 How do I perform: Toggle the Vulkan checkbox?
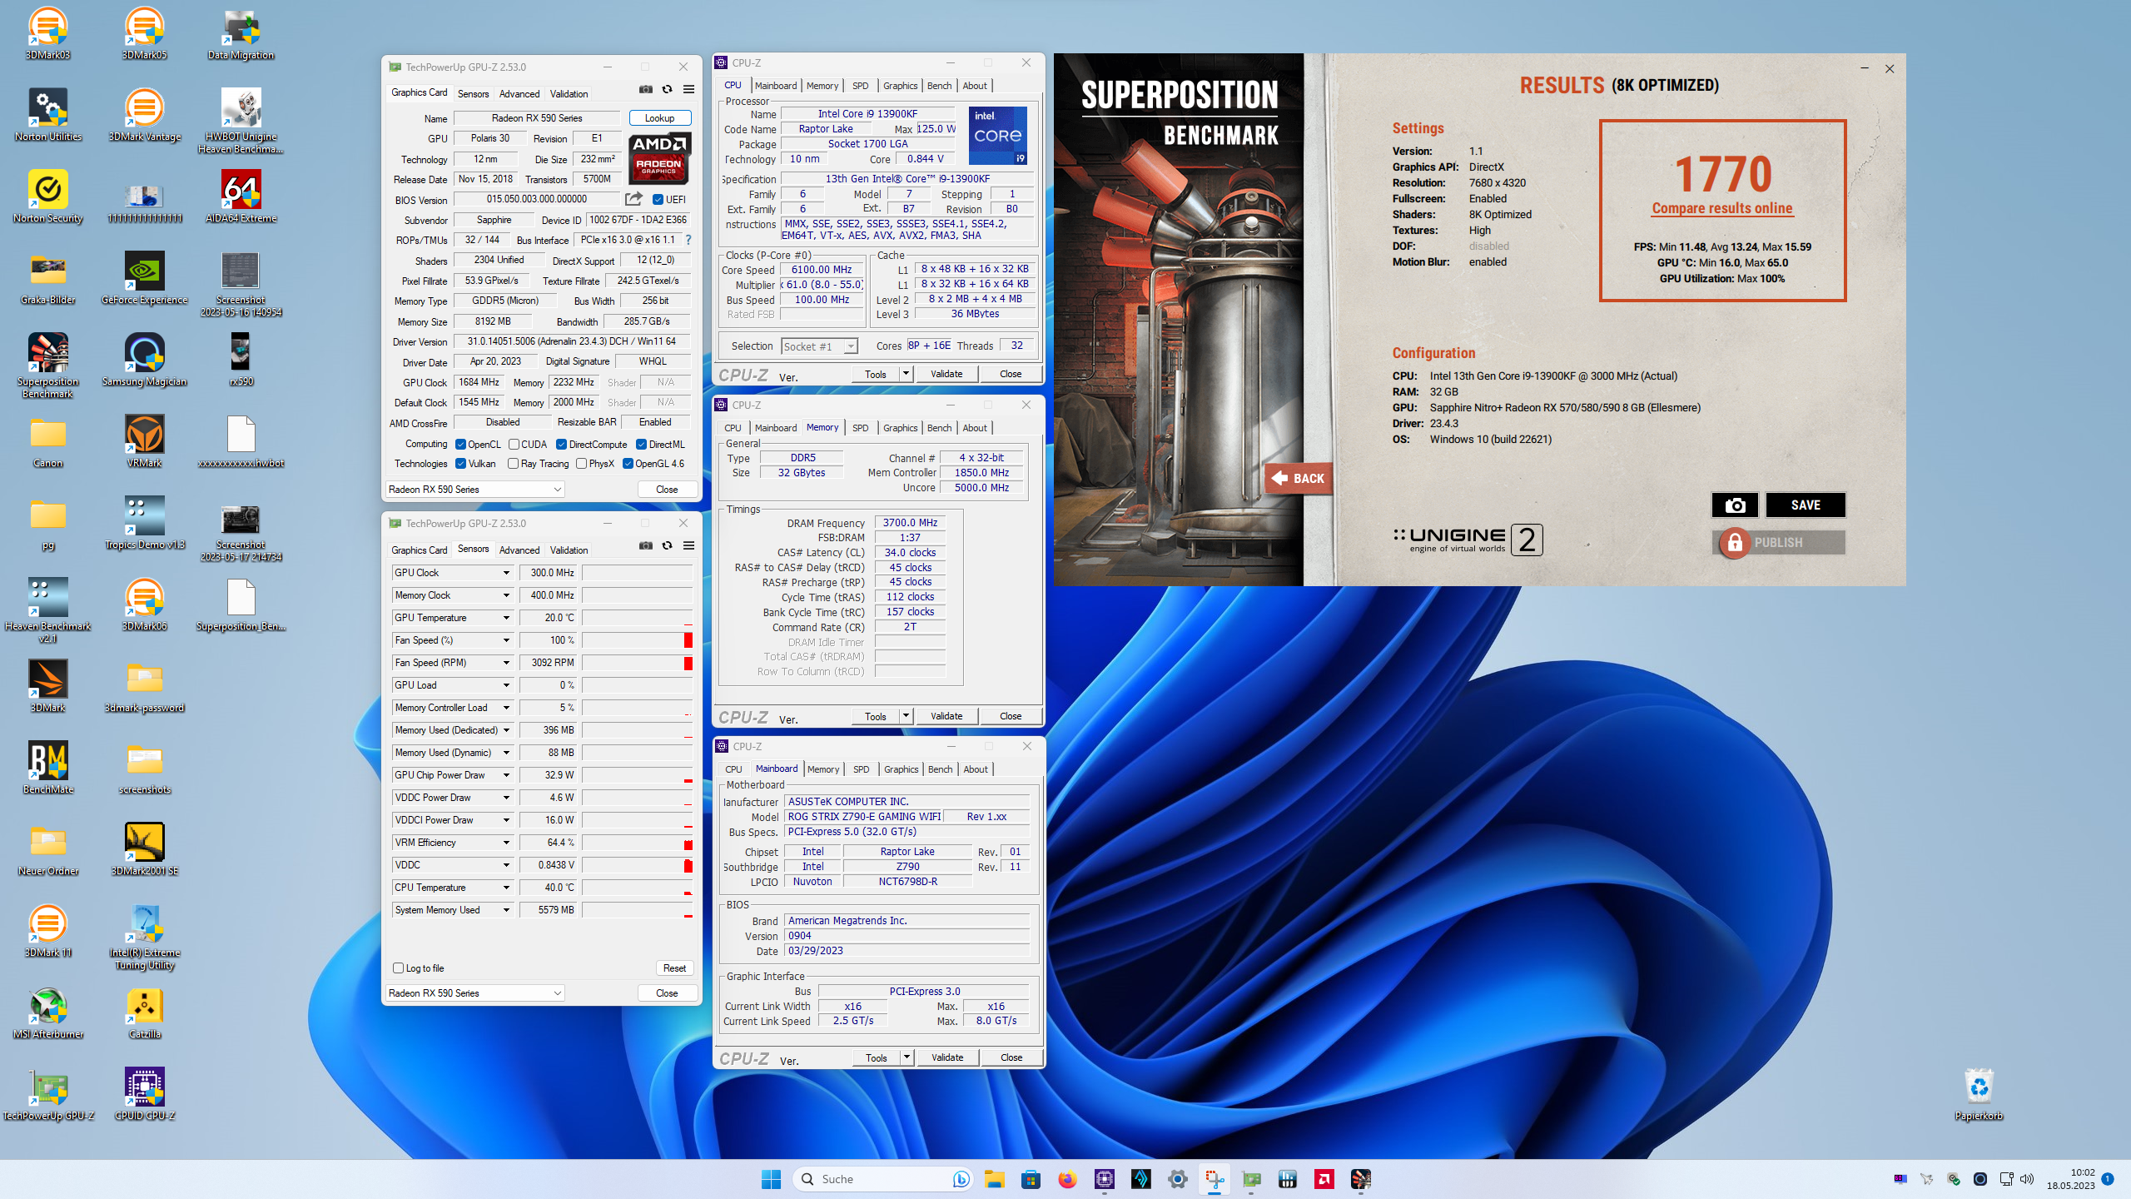coord(460,464)
